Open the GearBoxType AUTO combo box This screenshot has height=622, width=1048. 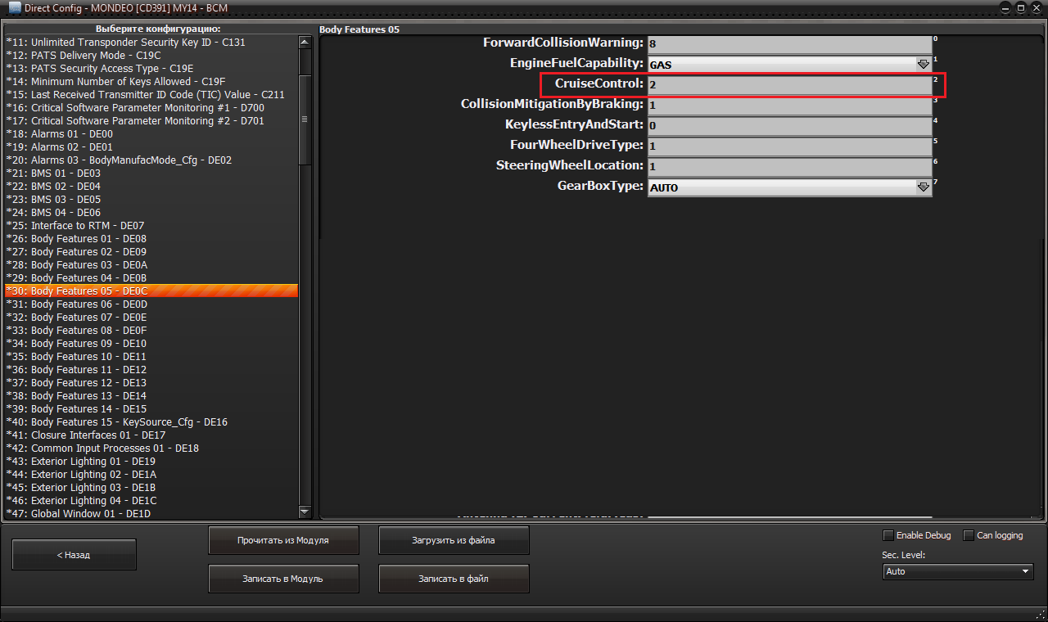[x=782, y=187]
